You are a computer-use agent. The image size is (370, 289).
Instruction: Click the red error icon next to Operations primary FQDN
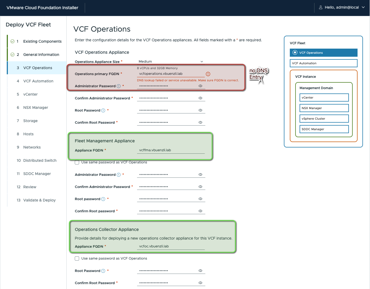coord(208,74)
